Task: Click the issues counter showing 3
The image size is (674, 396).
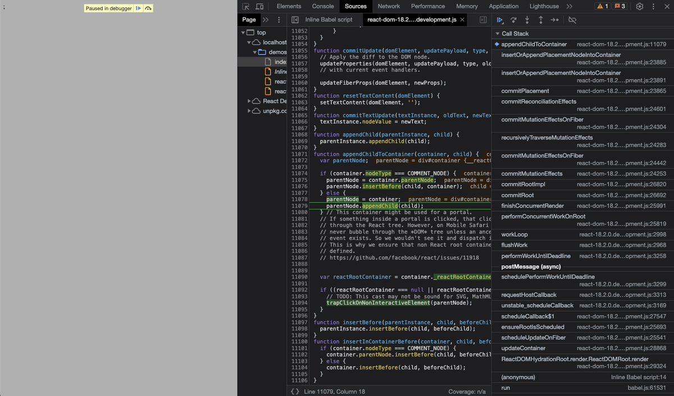Action: coord(620,6)
